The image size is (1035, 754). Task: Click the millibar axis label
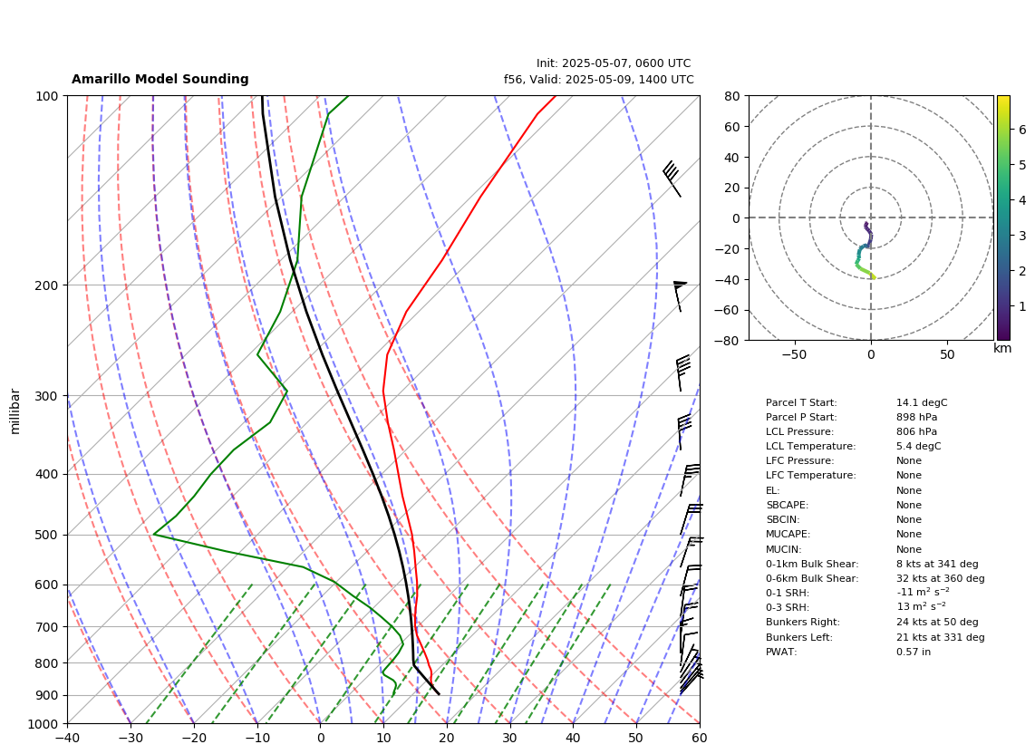(15, 411)
